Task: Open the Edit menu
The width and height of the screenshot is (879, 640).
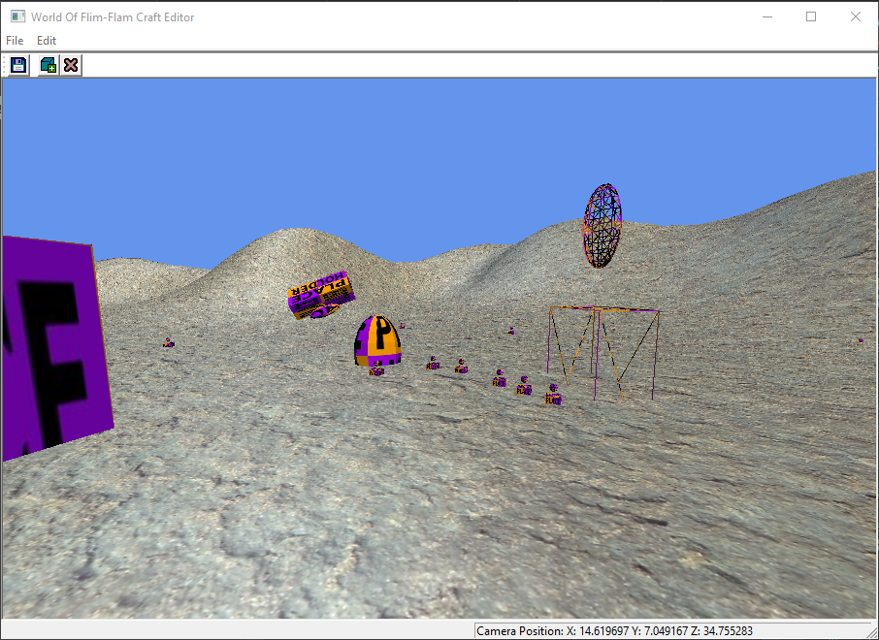Action: click(47, 41)
